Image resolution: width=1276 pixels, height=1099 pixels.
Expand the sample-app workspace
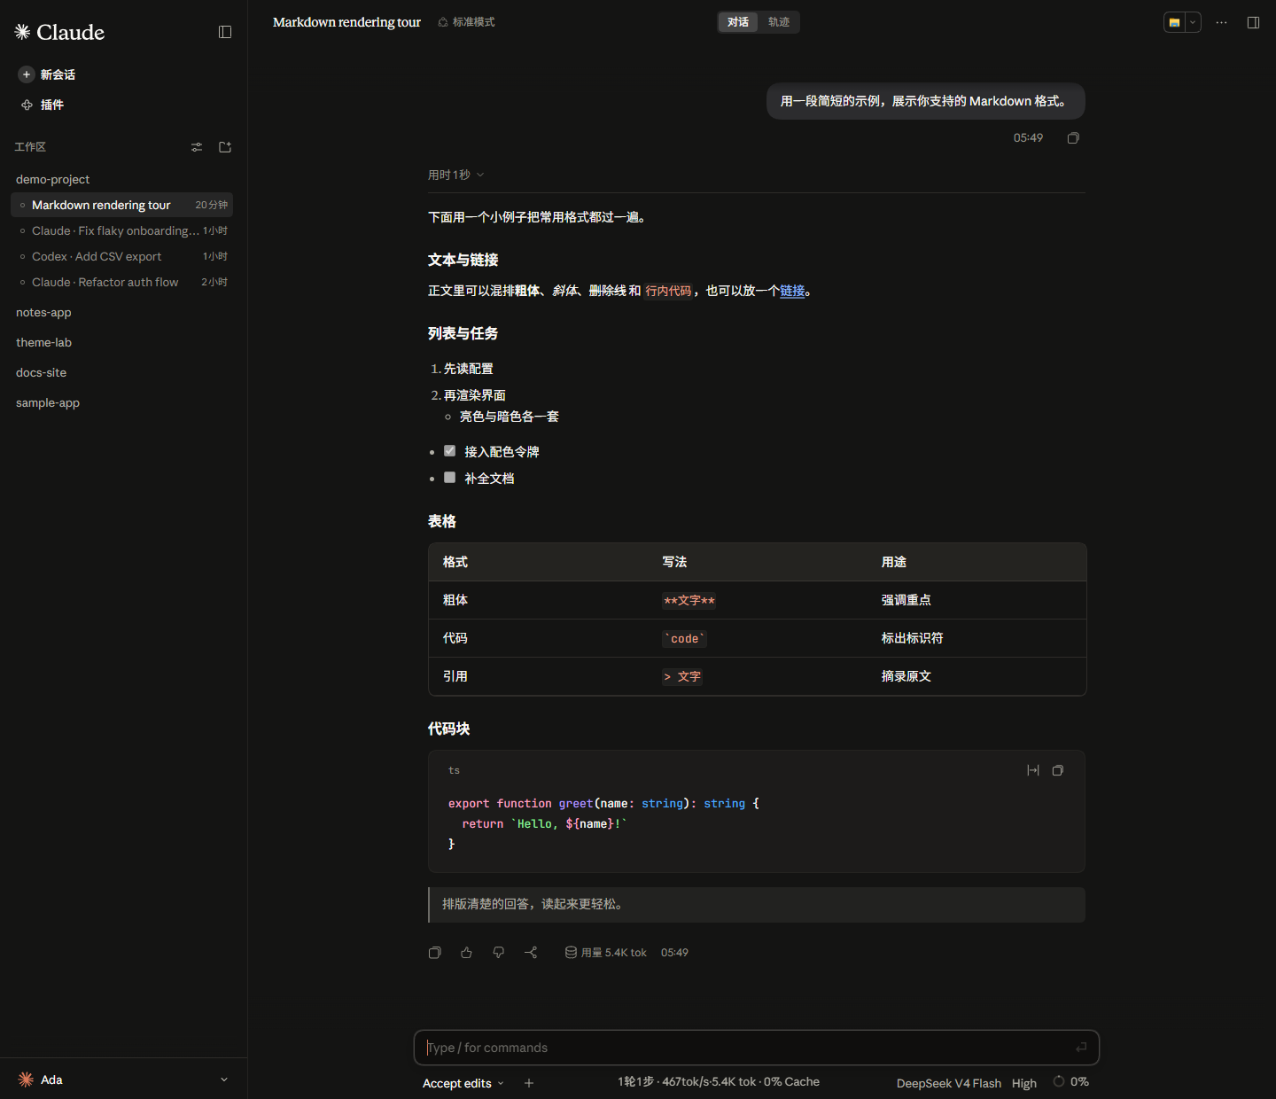(48, 402)
